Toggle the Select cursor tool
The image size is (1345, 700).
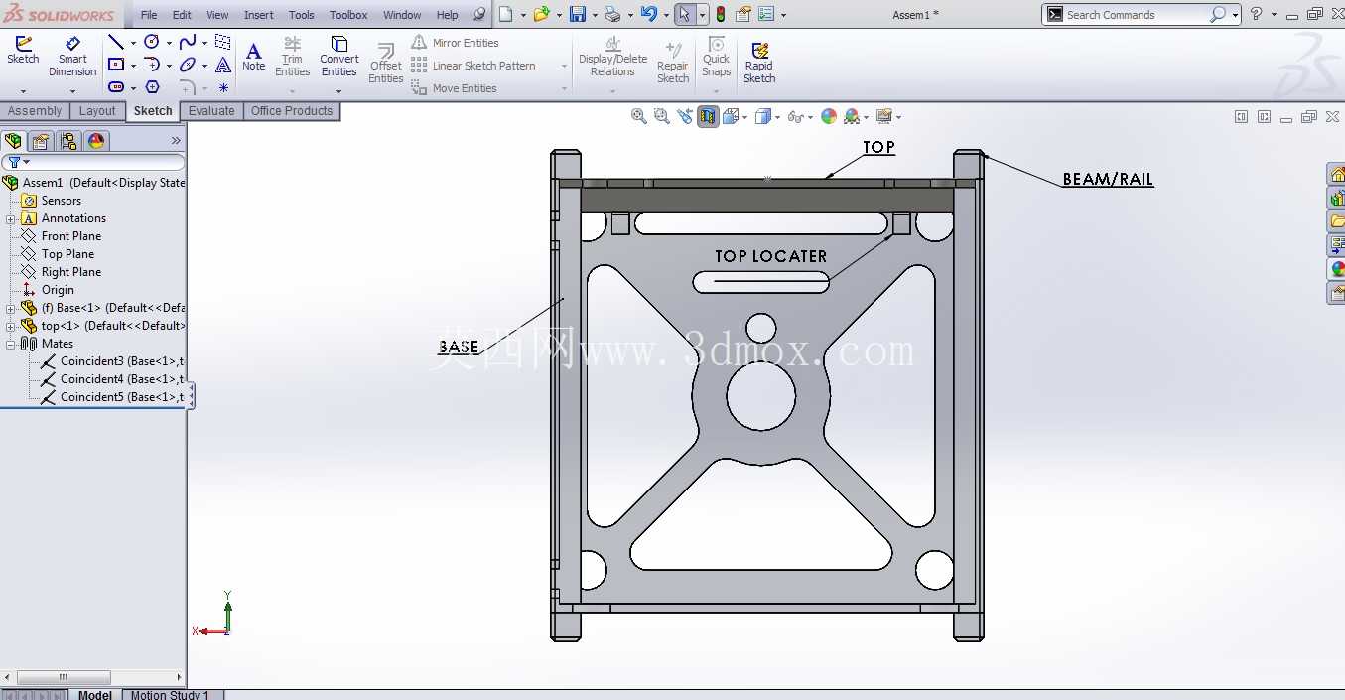coord(684,14)
